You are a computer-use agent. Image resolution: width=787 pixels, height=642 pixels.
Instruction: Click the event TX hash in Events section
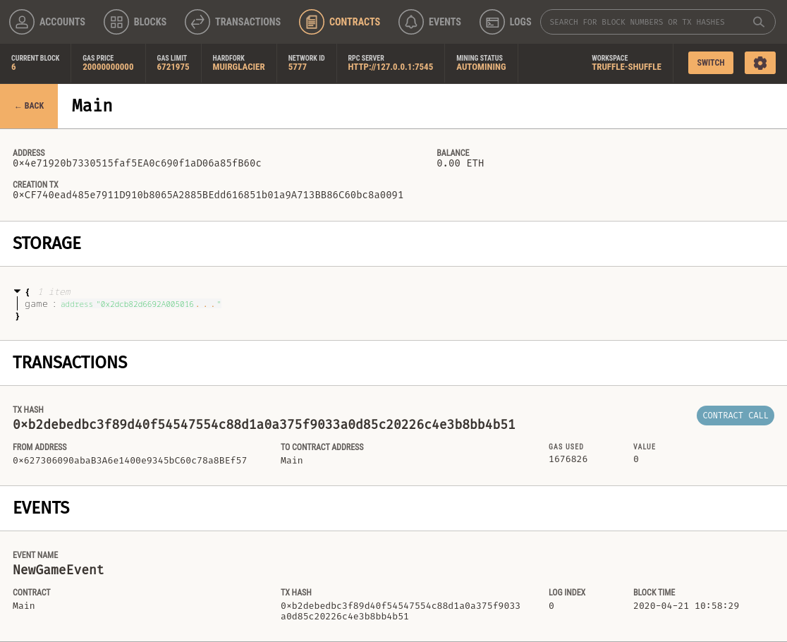pos(400,611)
